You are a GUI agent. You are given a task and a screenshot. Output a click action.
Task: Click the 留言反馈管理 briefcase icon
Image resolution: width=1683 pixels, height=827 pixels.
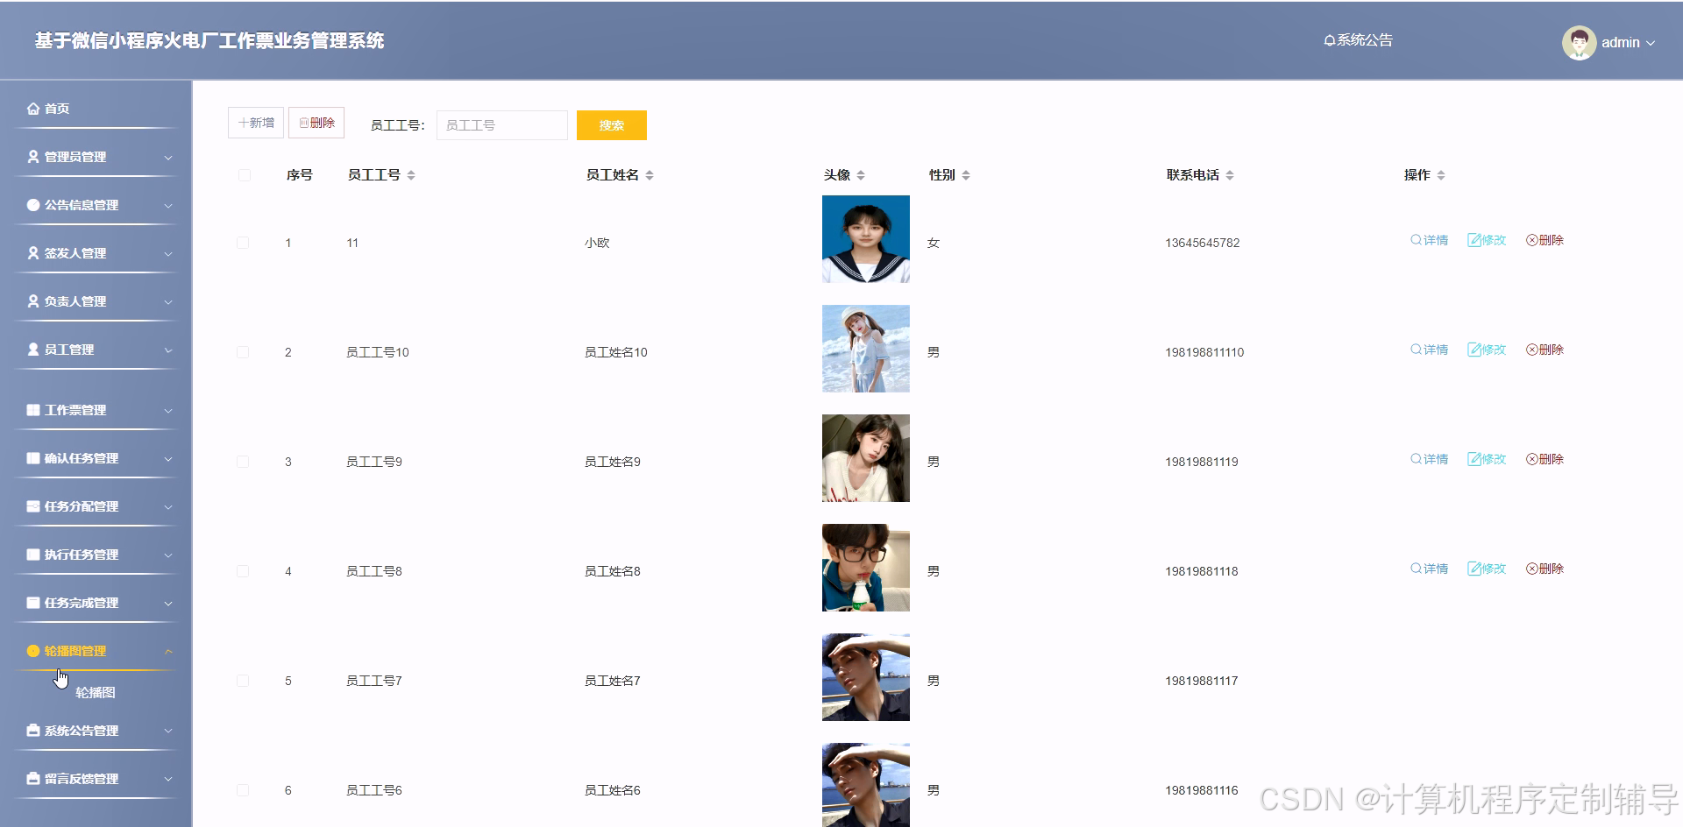pyautogui.click(x=33, y=779)
